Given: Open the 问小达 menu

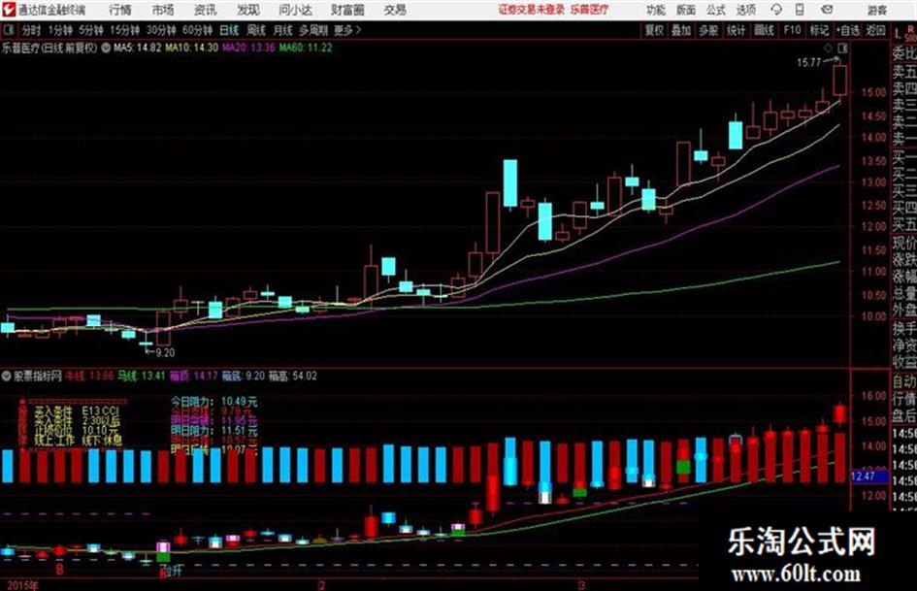Looking at the screenshot, I should (x=295, y=10).
